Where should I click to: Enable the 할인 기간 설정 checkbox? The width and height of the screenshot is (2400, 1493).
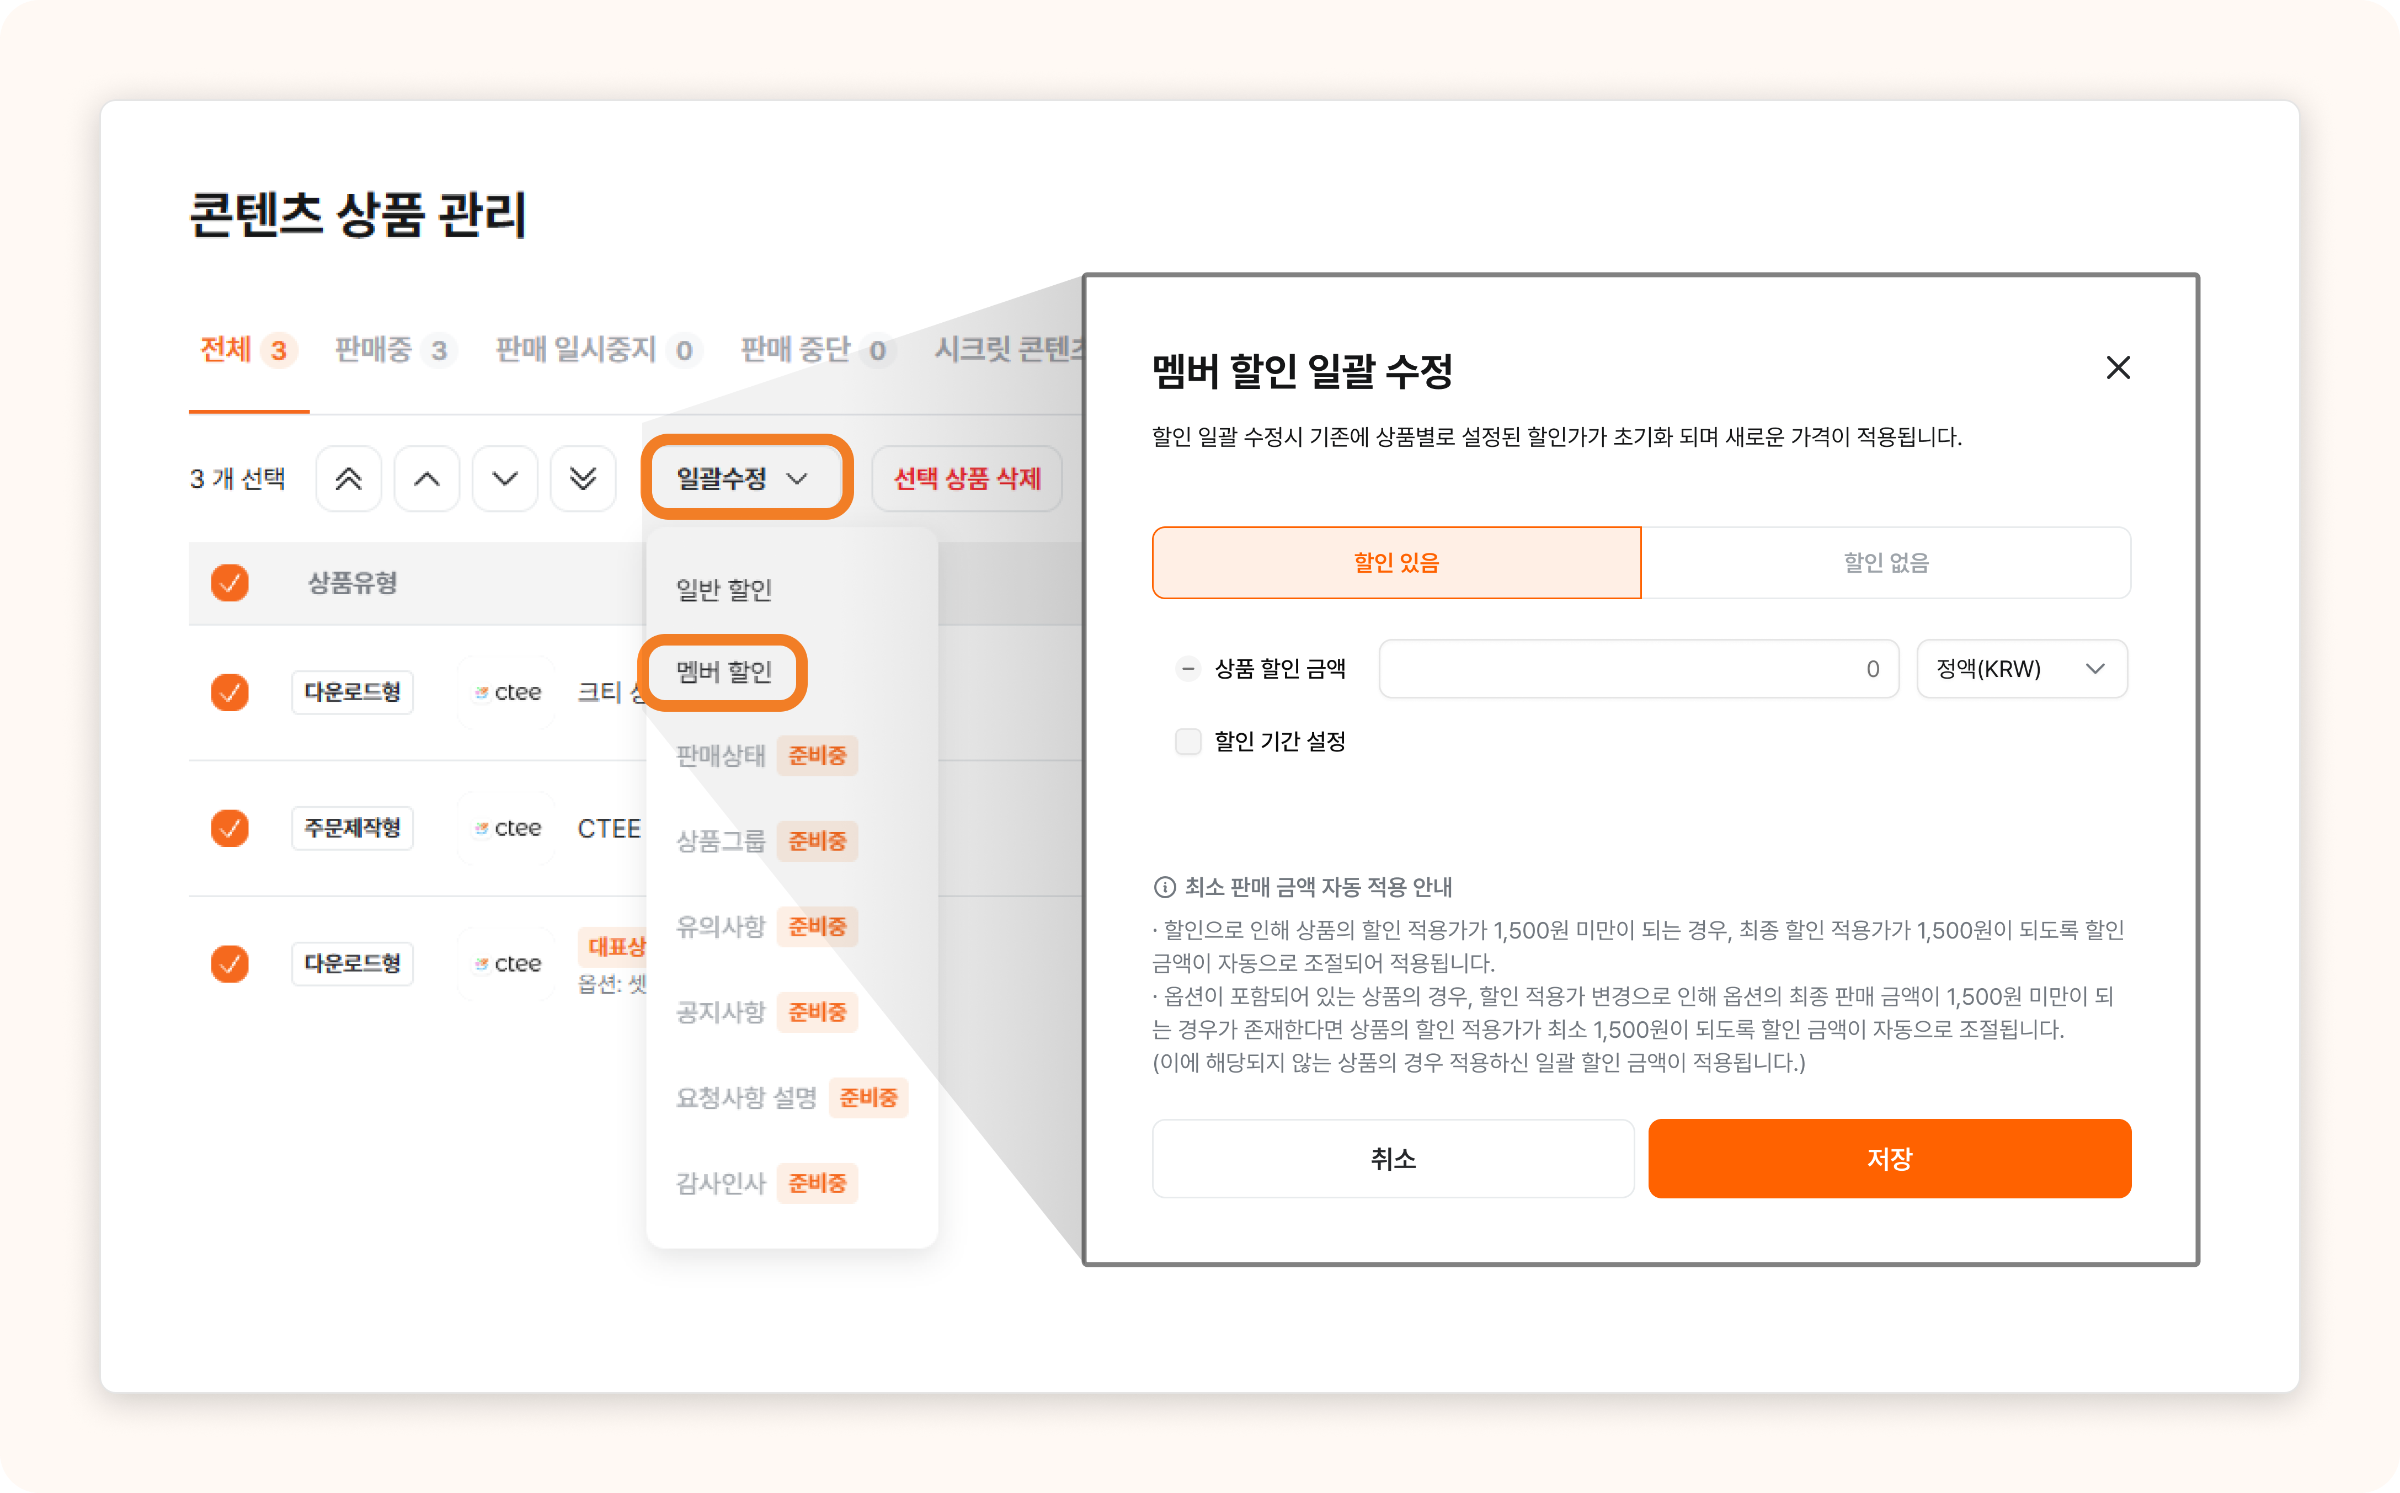[x=1188, y=740]
